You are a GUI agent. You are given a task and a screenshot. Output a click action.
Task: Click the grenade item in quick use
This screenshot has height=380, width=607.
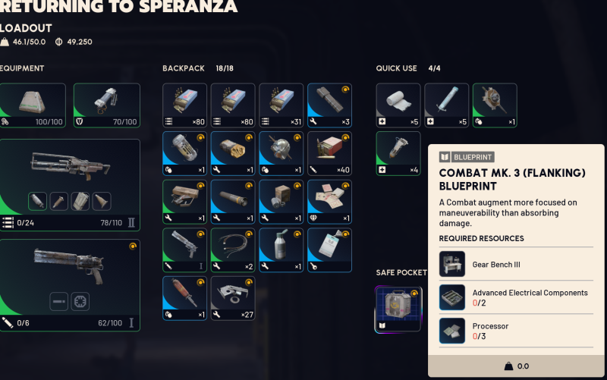(x=495, y=105)
